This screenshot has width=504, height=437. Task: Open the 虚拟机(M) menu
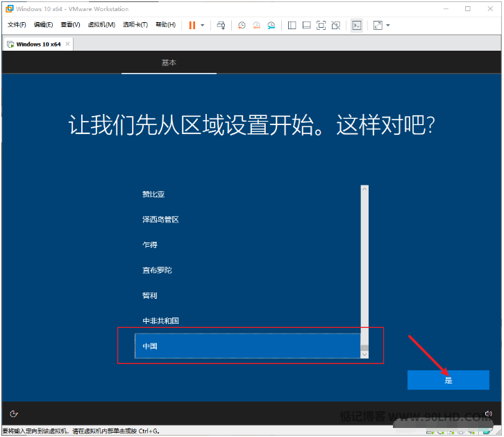(101, 25)
